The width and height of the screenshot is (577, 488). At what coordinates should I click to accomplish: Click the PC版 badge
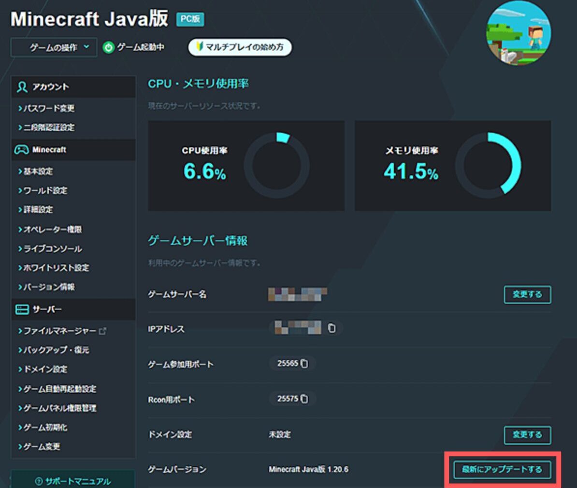190,19
